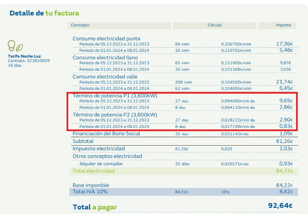Screen dimensions: 308x214
Task: Click the Consumo electricidad punta heading
Action: [106, 39]
